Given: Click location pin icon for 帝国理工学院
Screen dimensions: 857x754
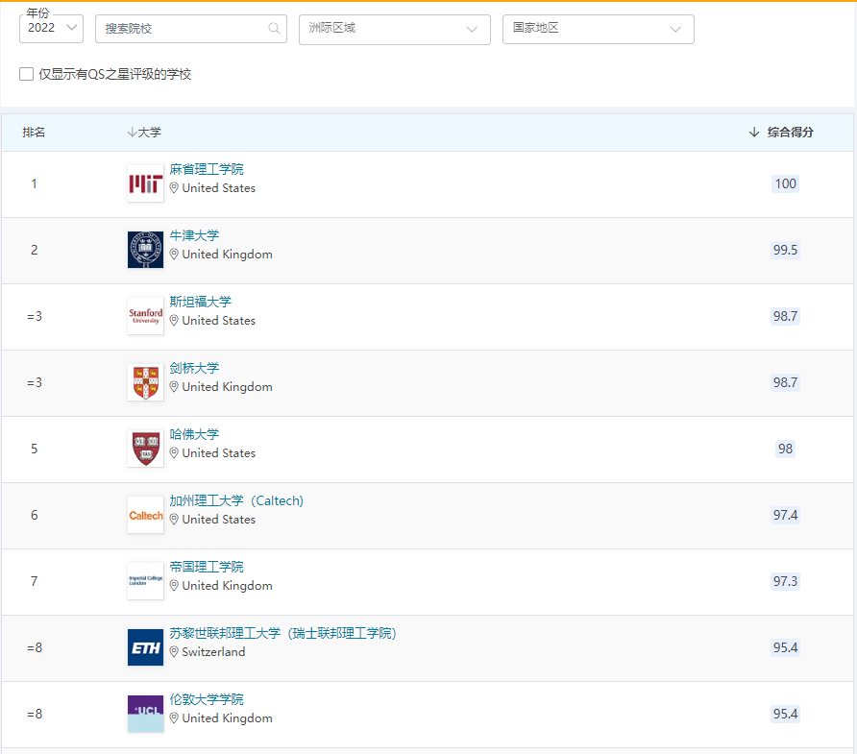Looking at the screenshot, I should coord(174,585).
